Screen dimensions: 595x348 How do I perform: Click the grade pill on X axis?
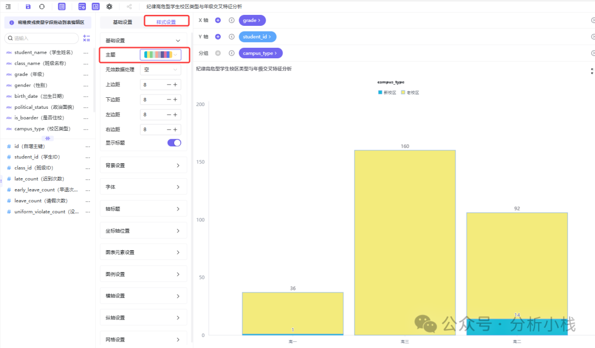point(252,20)
